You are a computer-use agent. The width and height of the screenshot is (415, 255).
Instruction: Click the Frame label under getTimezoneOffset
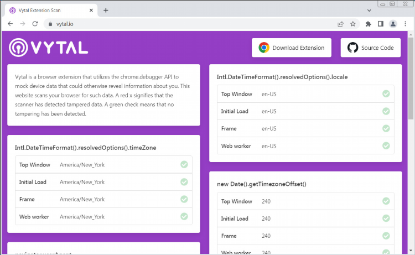click(229, 236)
